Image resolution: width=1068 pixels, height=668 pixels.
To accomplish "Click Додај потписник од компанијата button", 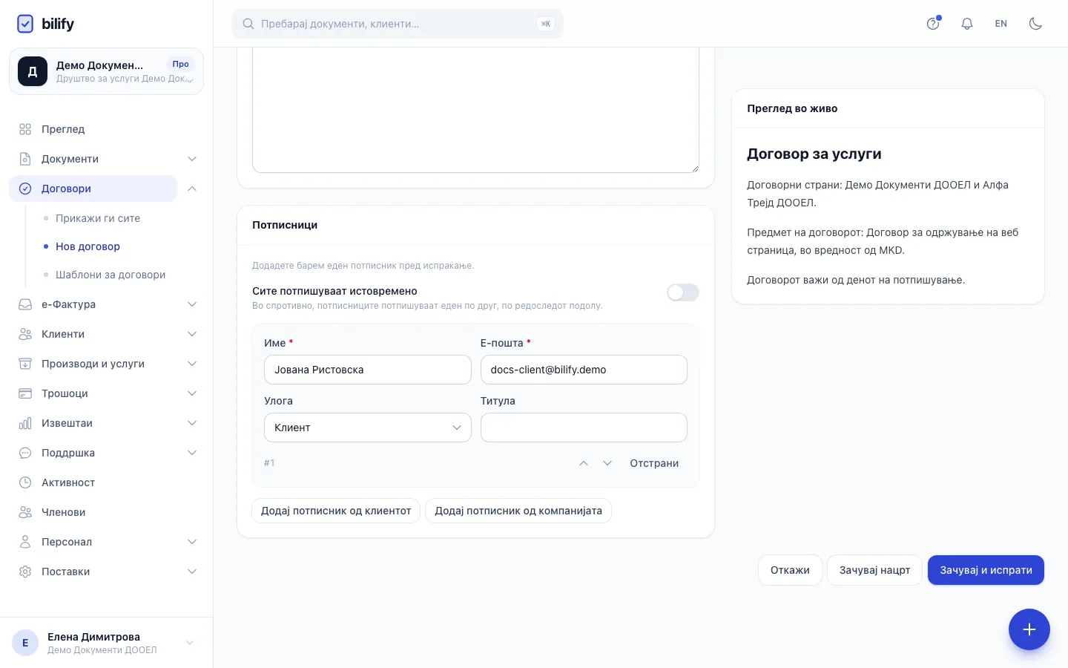I will (x=518, y=511).
